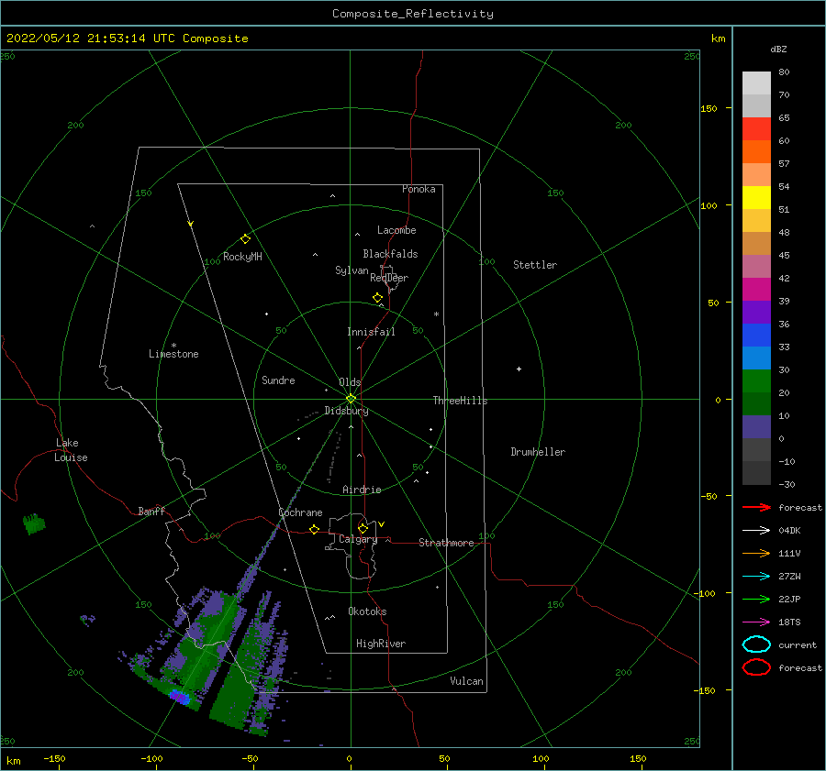Click the yellow diamond marker below RedDeer
Image resolution: width=826 pixels, height=771 pixels.
377,298
